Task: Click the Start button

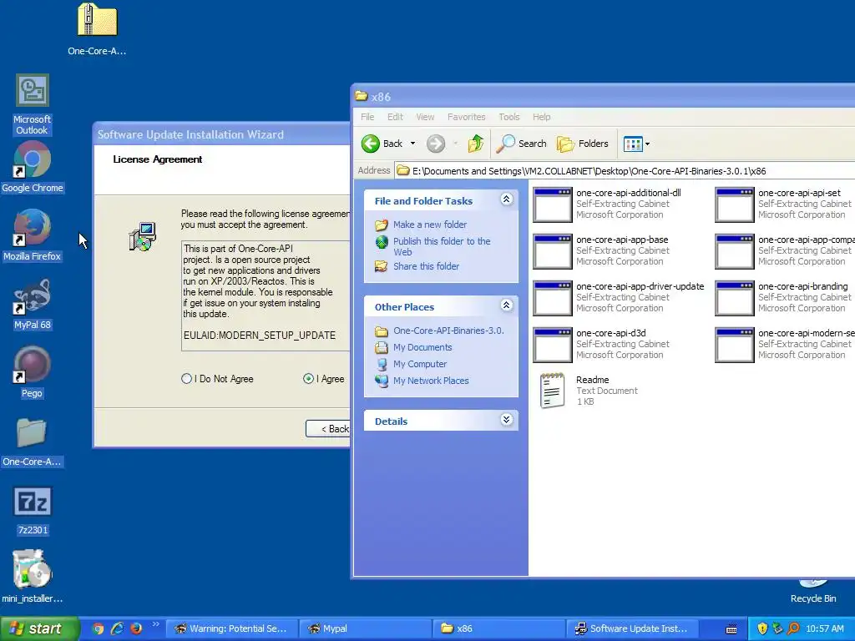Action: pos(39,628)
